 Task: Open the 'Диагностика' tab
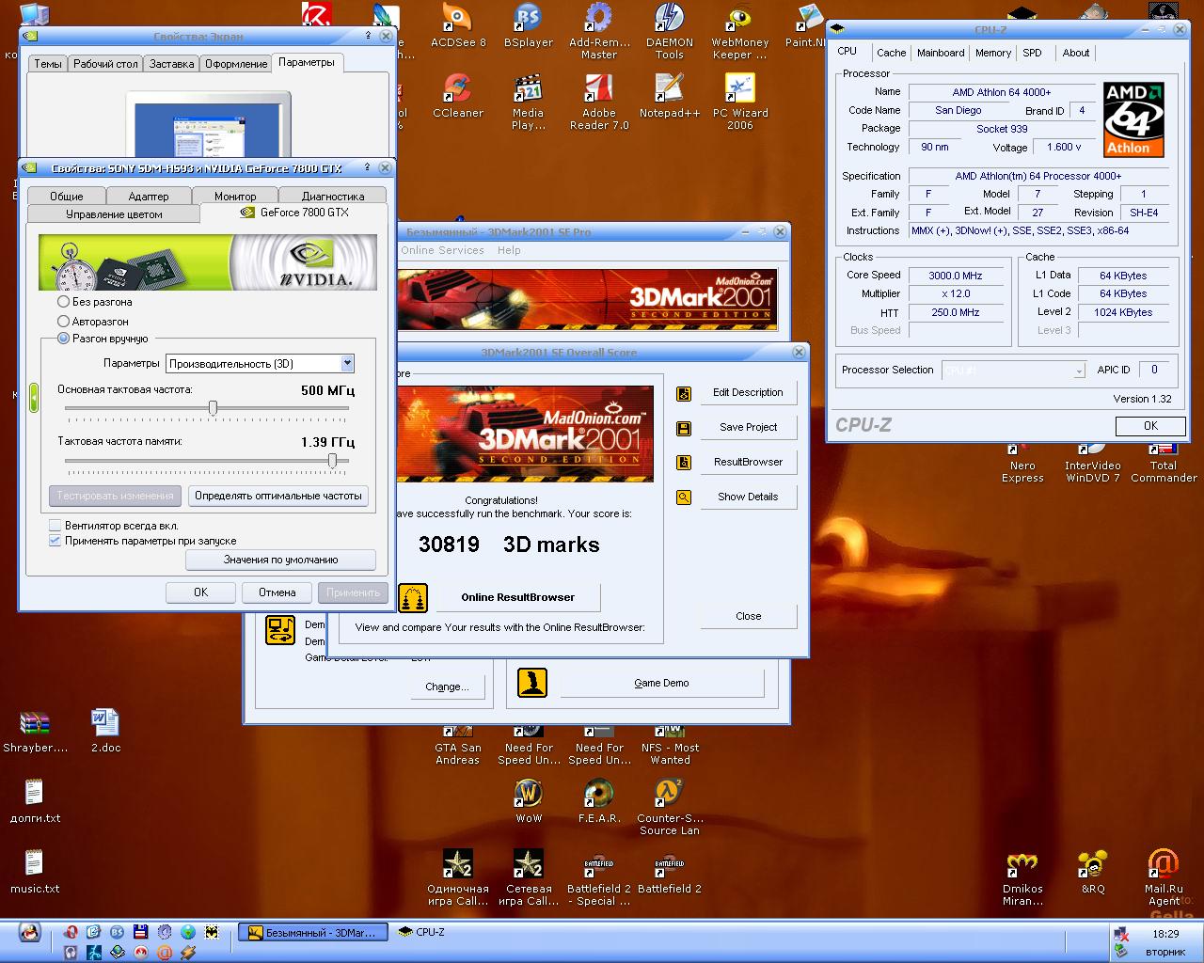tap(333, 196)
